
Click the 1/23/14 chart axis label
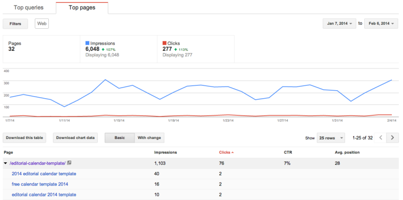pos(228,120)
